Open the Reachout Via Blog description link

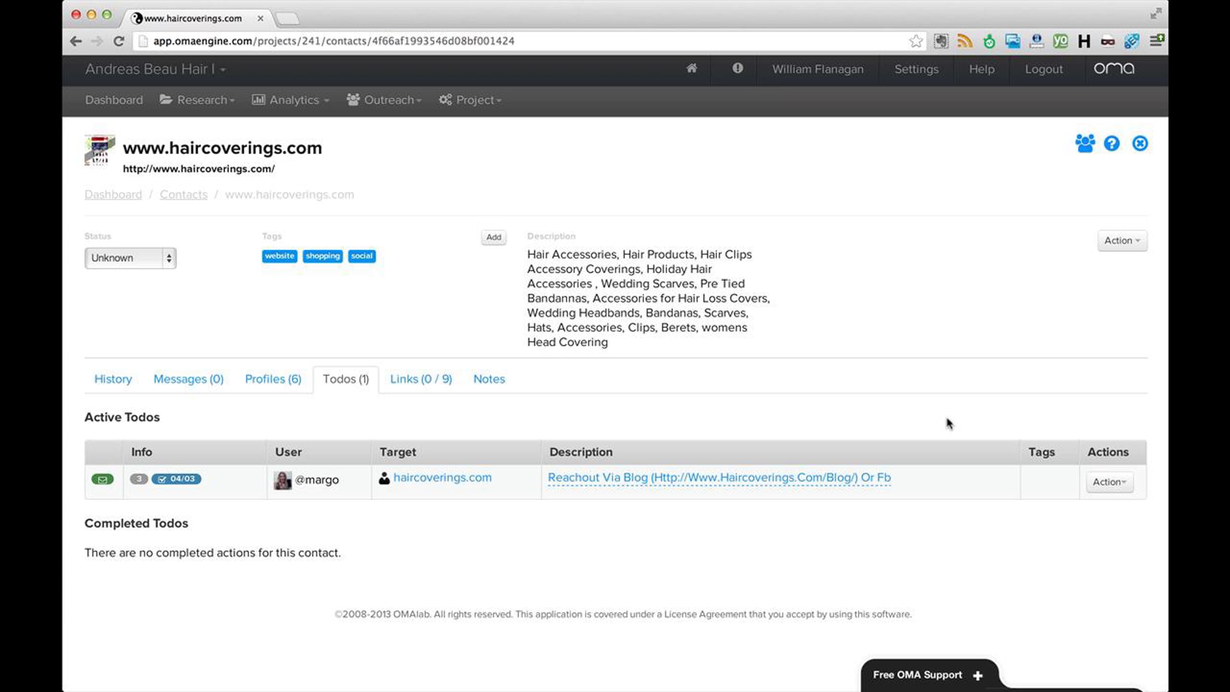click(x=719, y=477)
